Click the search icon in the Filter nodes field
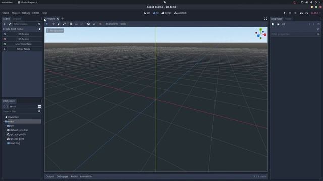Screen dimensions: 323x181 (x=39, y=24)
